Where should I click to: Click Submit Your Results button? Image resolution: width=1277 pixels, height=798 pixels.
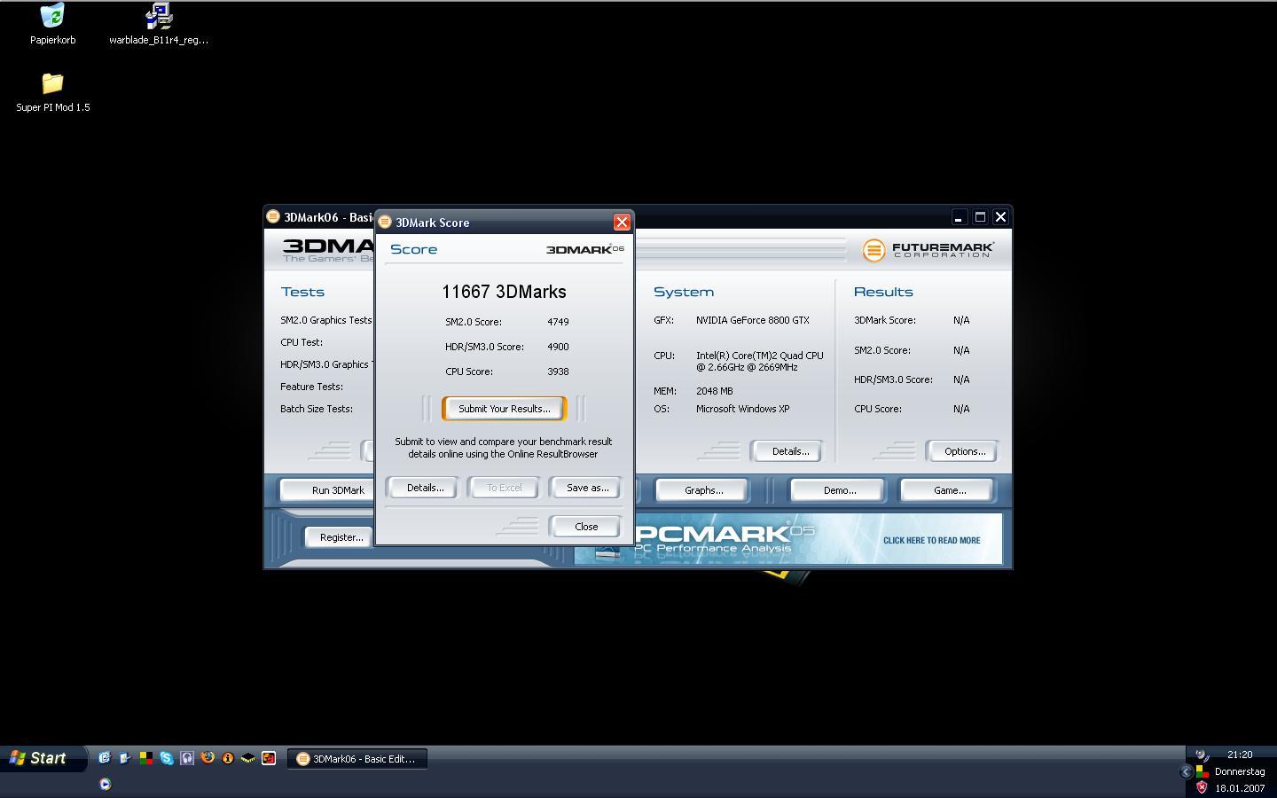tap(505, 409)
